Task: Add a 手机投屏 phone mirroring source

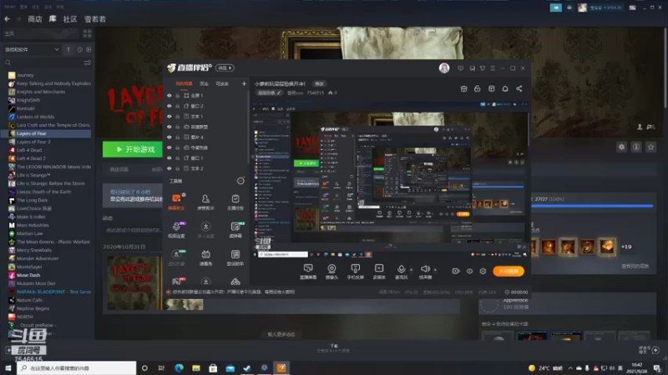Action: pos(355,271)
